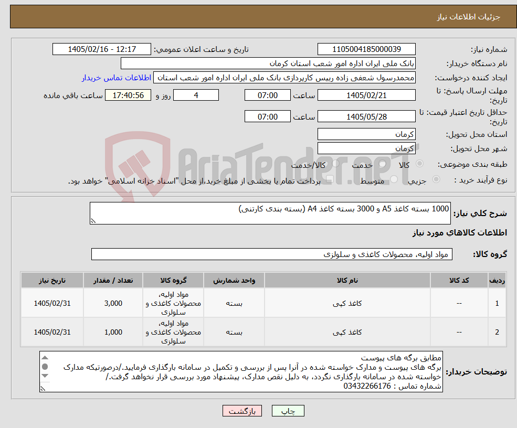The width and height of the screenshot is (517, 428).
Task: Click the چاپ (print) button
Action: point(288,411)
